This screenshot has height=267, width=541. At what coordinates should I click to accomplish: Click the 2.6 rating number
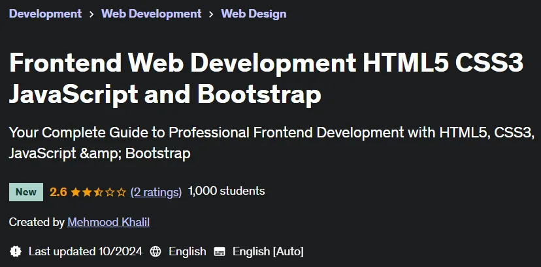[58, 192]
